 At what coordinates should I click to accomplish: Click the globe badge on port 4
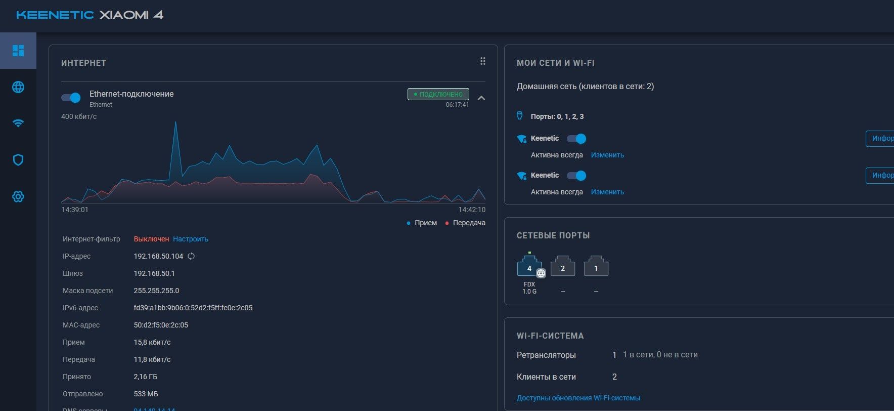pyautogui.click(x=541, y=273)
